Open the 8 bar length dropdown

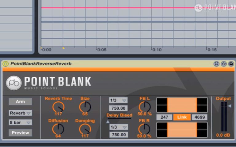20,123
